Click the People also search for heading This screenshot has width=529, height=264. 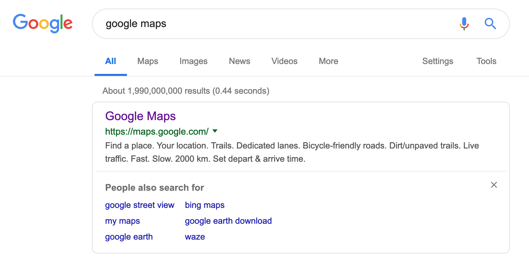154,187
